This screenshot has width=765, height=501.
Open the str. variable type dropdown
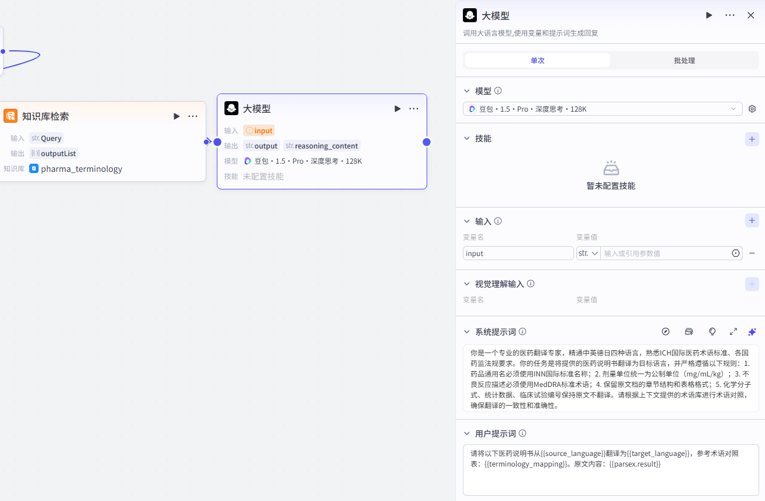(588, 253)
